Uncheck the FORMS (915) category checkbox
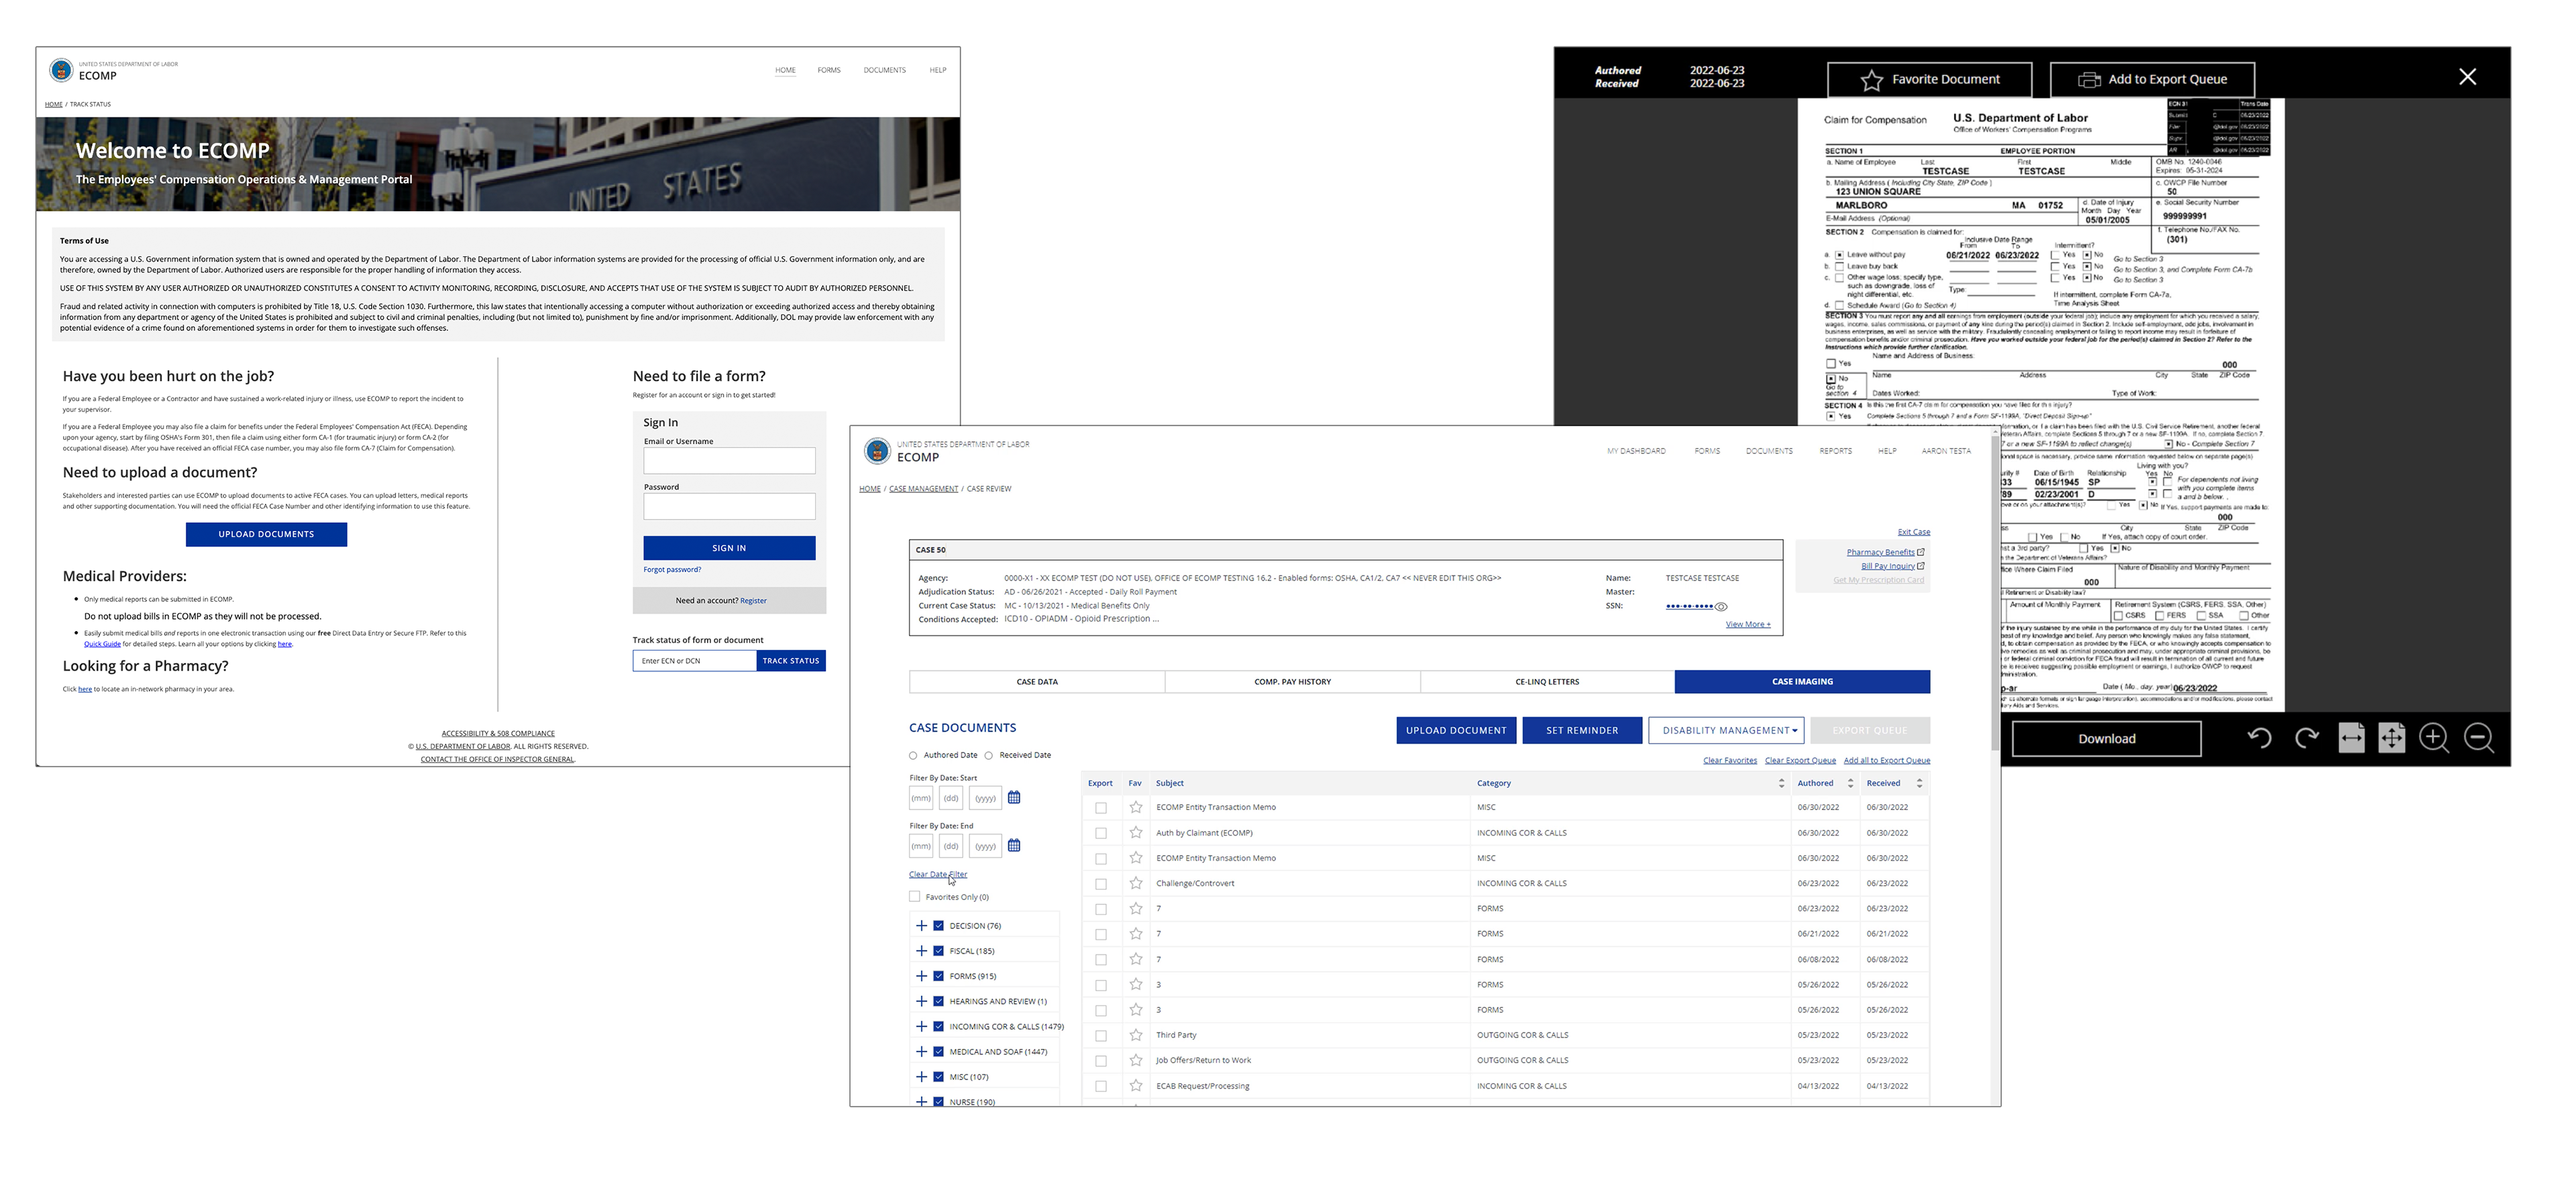Image resolution: width=2576 pixels, height=1179 pixels. pos(938,976)
